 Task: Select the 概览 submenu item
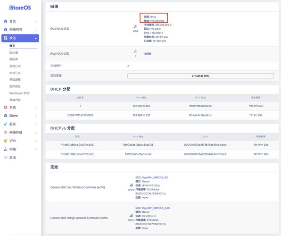(x=12, y=46)
